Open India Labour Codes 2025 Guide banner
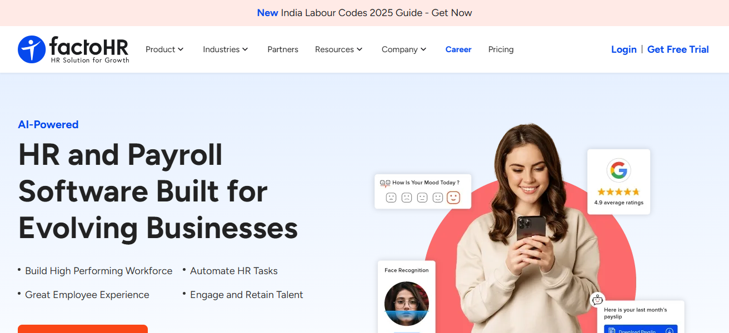 (364, 13)
